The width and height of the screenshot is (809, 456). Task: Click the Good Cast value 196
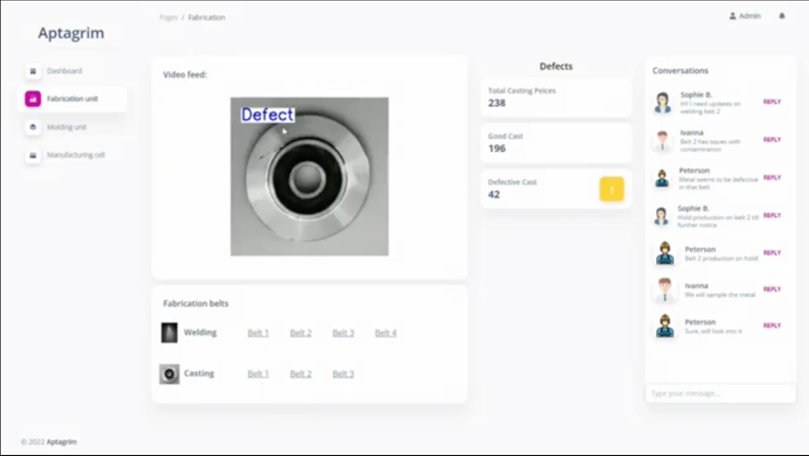pos(497,149)
